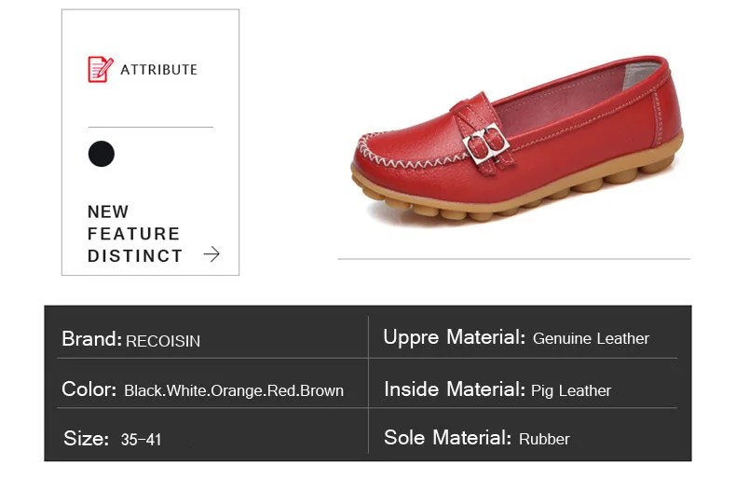Click the Inside Material label
The height and width of the screenshot is (491, 736).
click(x=455, y=389)
